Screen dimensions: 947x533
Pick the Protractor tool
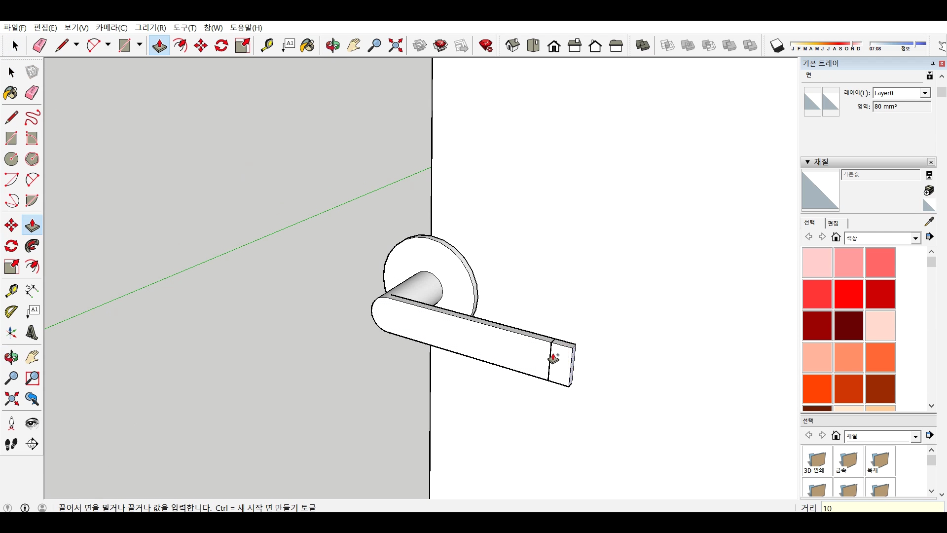[11, 312]
